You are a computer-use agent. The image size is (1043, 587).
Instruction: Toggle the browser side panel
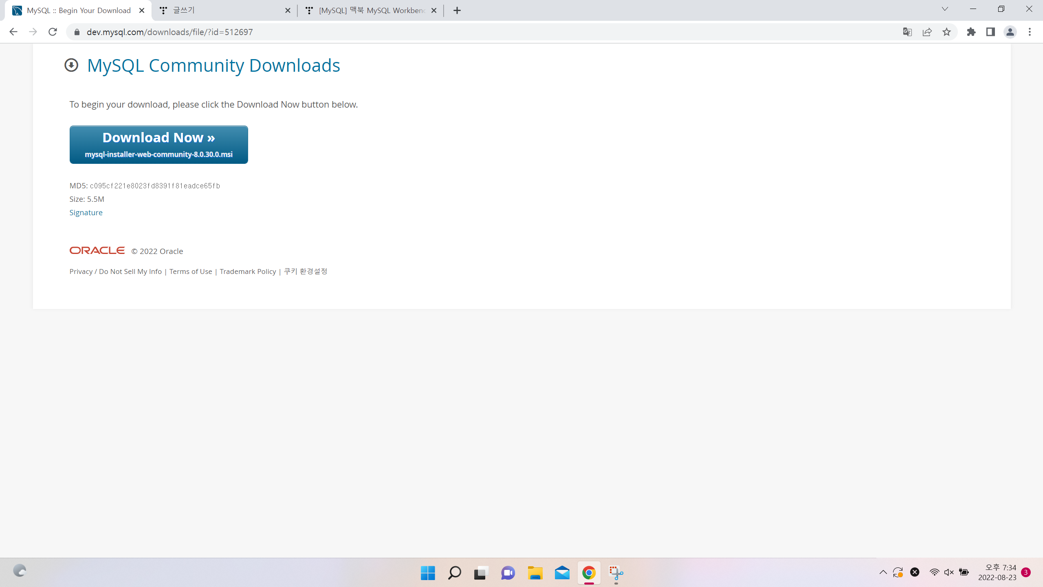click(991, 32)
